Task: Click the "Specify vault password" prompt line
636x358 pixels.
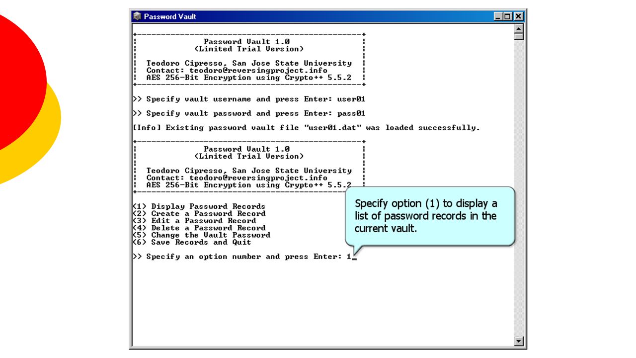Action: 249,113
